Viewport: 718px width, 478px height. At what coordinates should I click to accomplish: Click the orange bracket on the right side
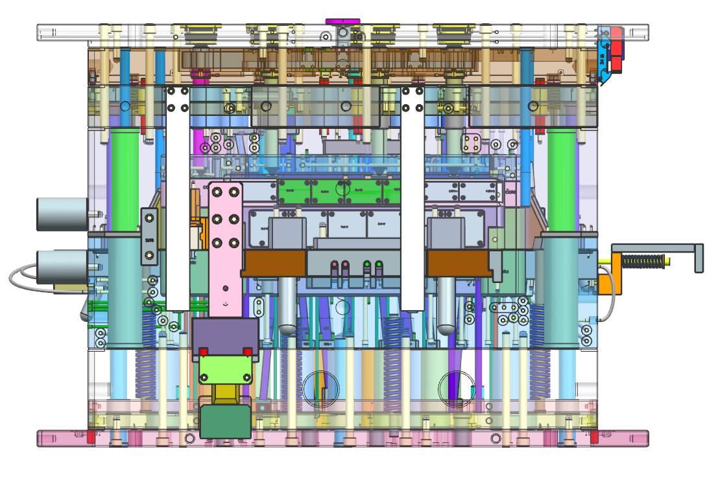[x=606, y=283]
